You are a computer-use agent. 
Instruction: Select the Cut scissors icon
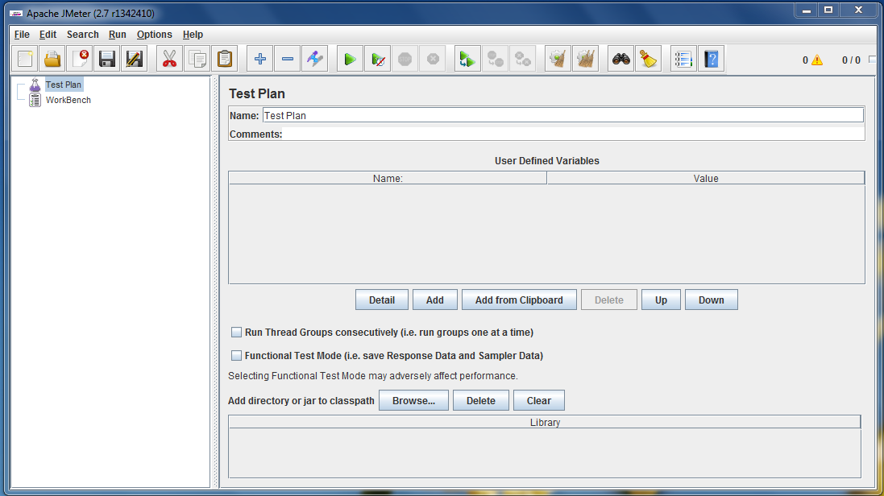169,58
